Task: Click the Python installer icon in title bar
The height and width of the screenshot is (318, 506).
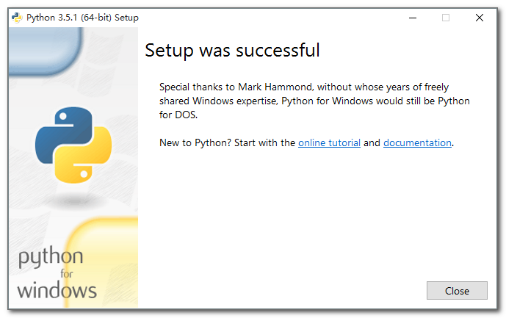Action: (x=18, y=18)
